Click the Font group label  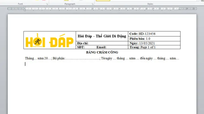pyautogui.click(x=20, y=4)
